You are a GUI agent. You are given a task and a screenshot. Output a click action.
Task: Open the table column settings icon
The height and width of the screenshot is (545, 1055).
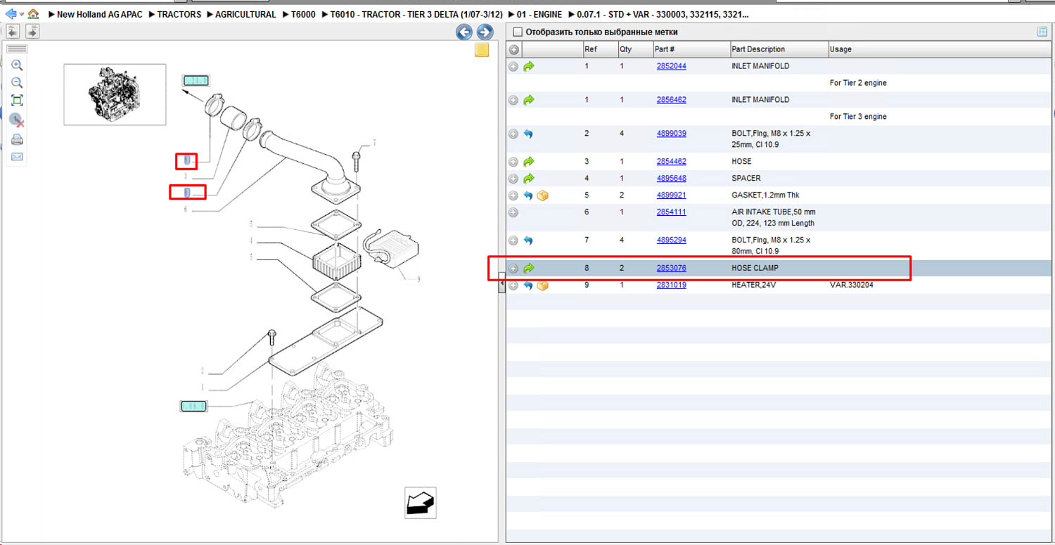[x=1042, y=32]
